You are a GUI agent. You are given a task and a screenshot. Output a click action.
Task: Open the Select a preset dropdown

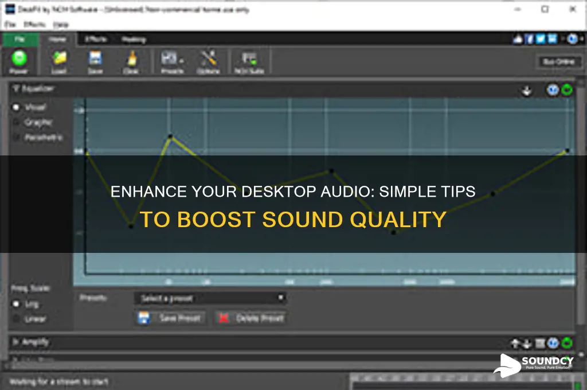(x=210, y=298)
